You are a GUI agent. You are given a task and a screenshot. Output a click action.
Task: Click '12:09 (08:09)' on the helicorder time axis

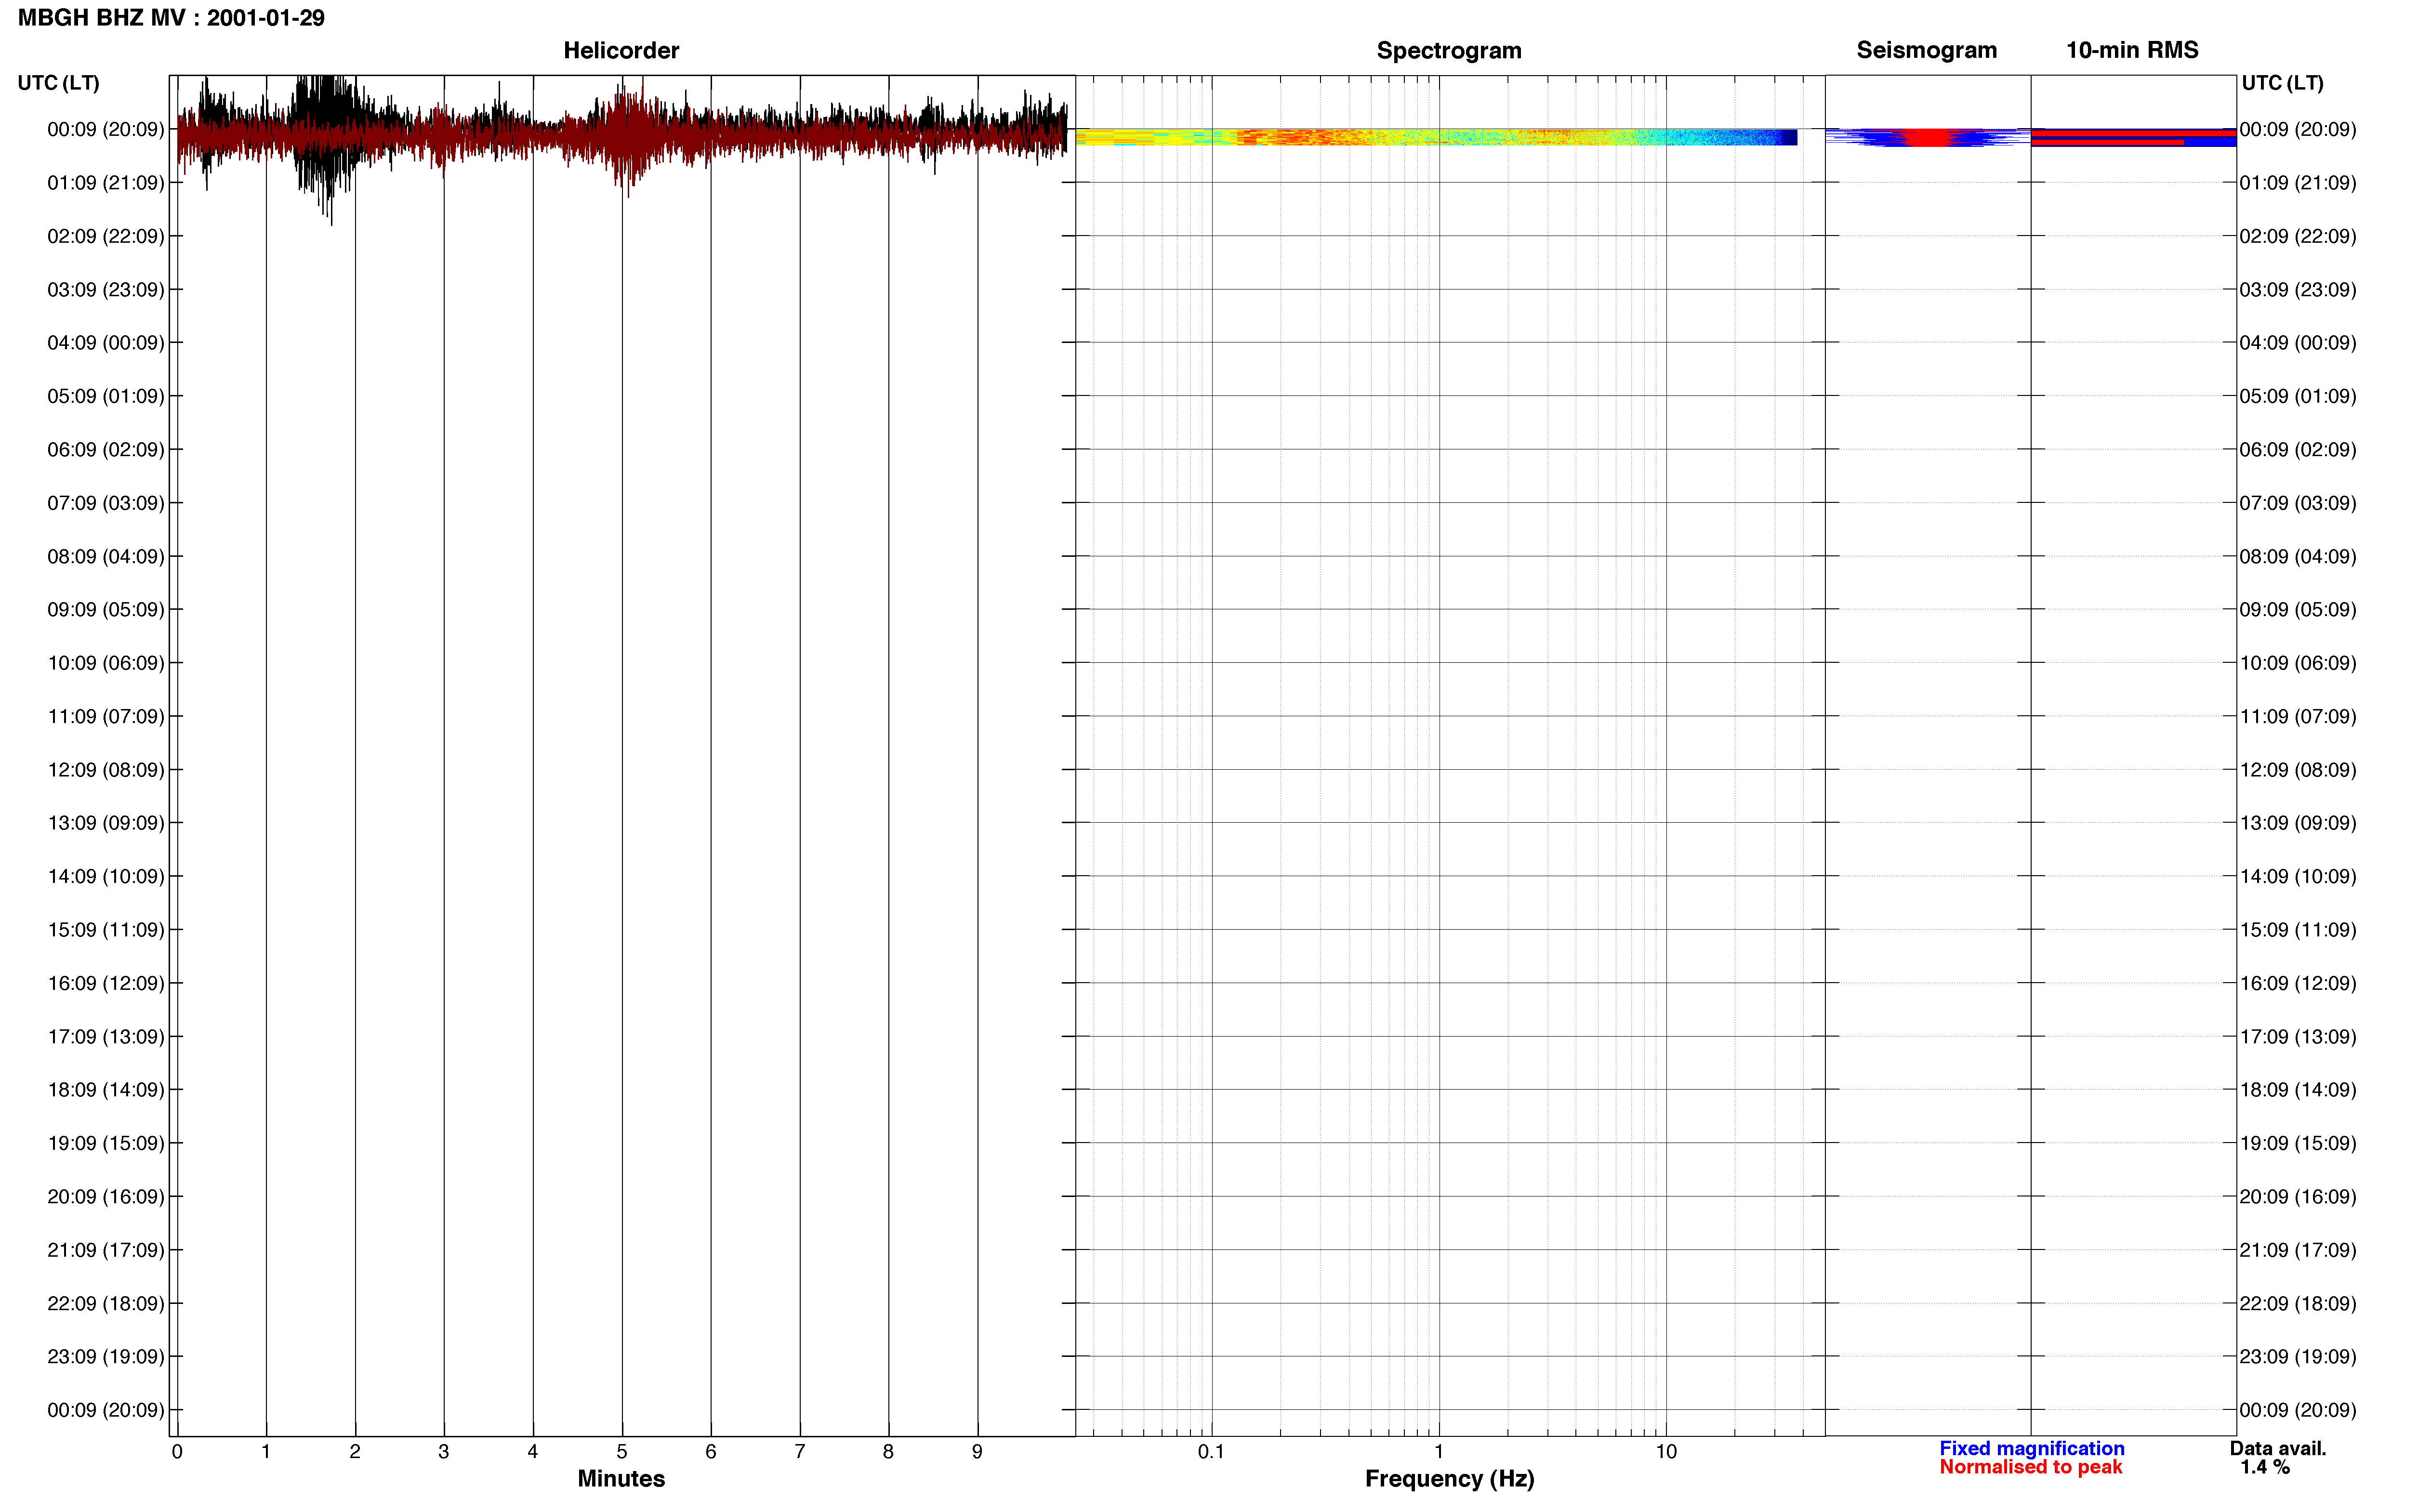pos(105,770)
